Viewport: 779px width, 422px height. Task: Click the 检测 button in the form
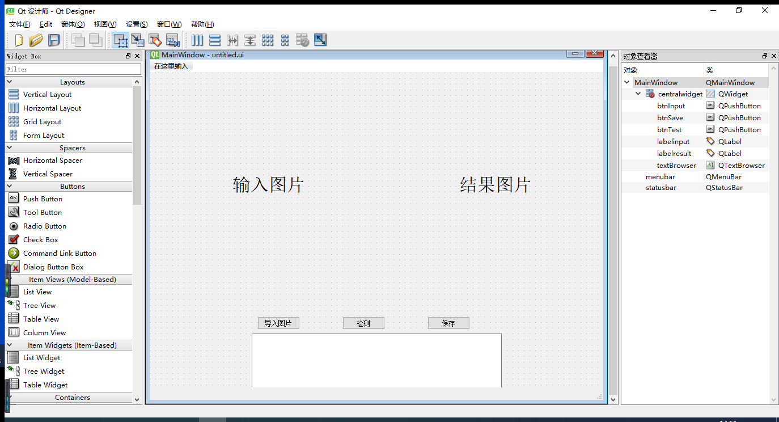[x=363, y=323]
